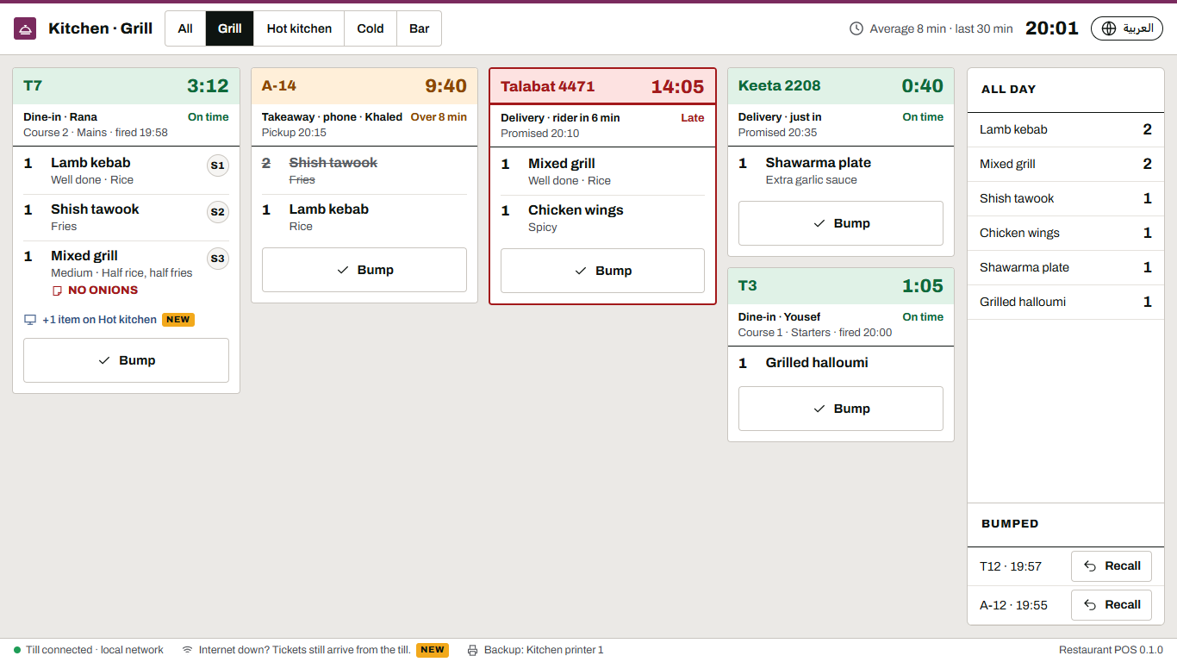Bump the T7 ticket

[126, 360]
